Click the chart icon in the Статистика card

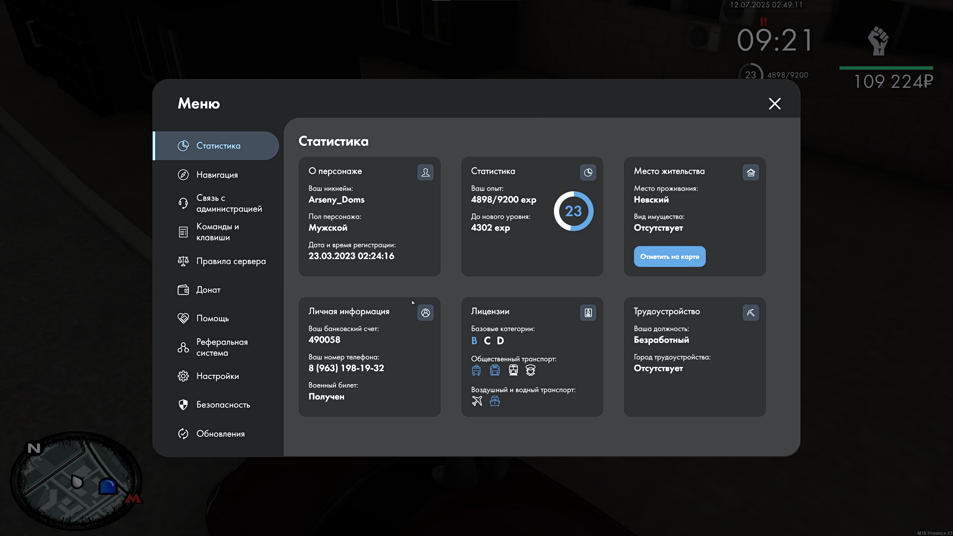pyautogui.click(x=588, y=172)
